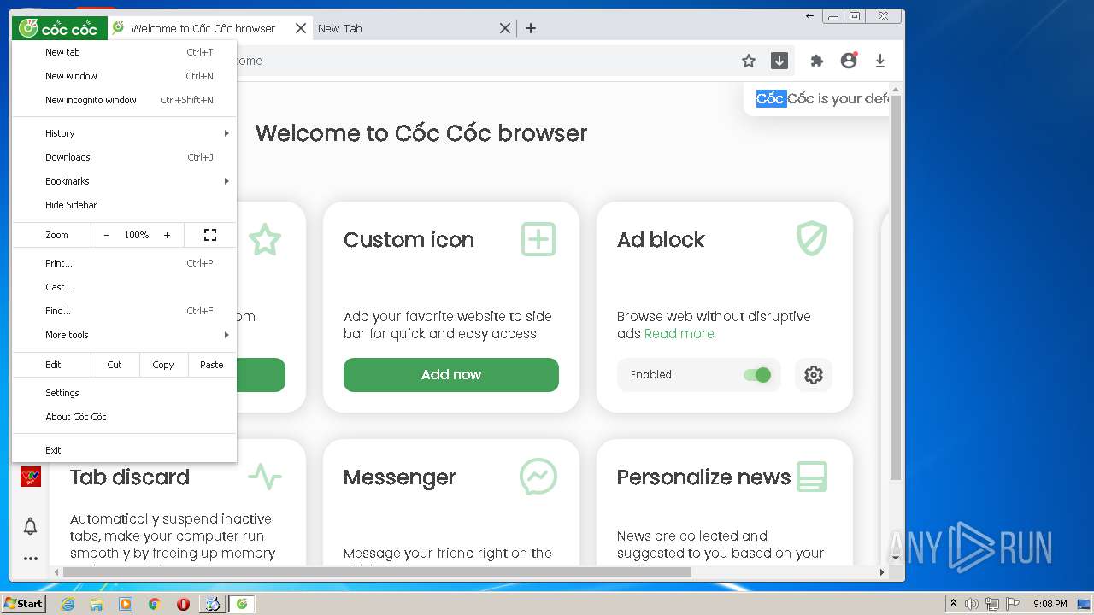Screen dimensions: 1094x615
Task: Increase zoom with the plus button
Action: tap(167, 235)
